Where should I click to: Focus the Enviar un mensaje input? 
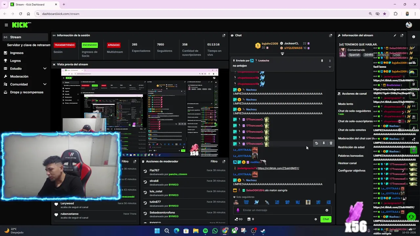[282, 210]
